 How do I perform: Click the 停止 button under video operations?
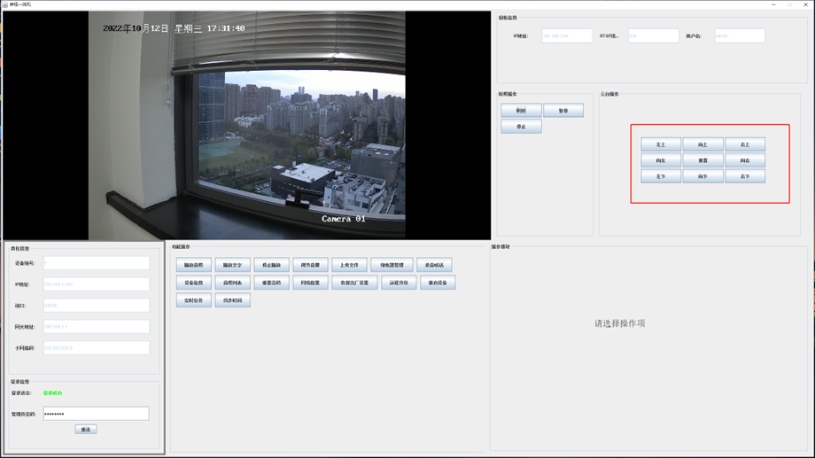coord(520,127)
